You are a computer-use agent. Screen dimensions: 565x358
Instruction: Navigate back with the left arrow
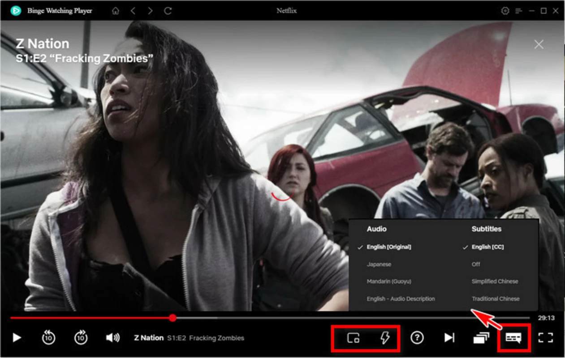coord(133,11)
